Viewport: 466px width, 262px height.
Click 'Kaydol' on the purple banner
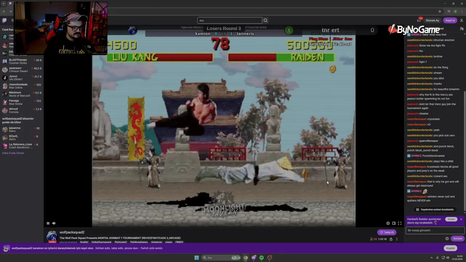pos(450,248)
